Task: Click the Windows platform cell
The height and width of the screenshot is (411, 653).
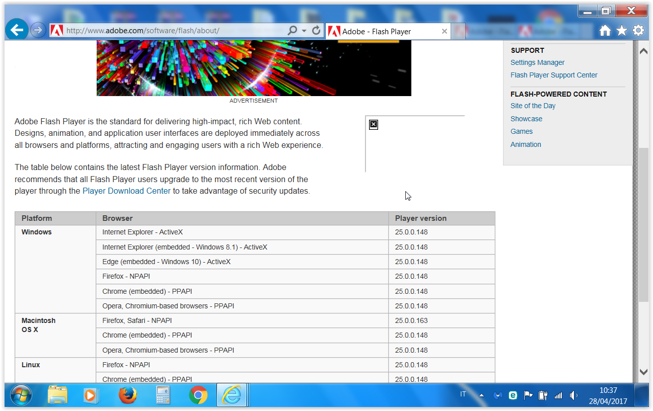Action: click(x=55, y=269)
